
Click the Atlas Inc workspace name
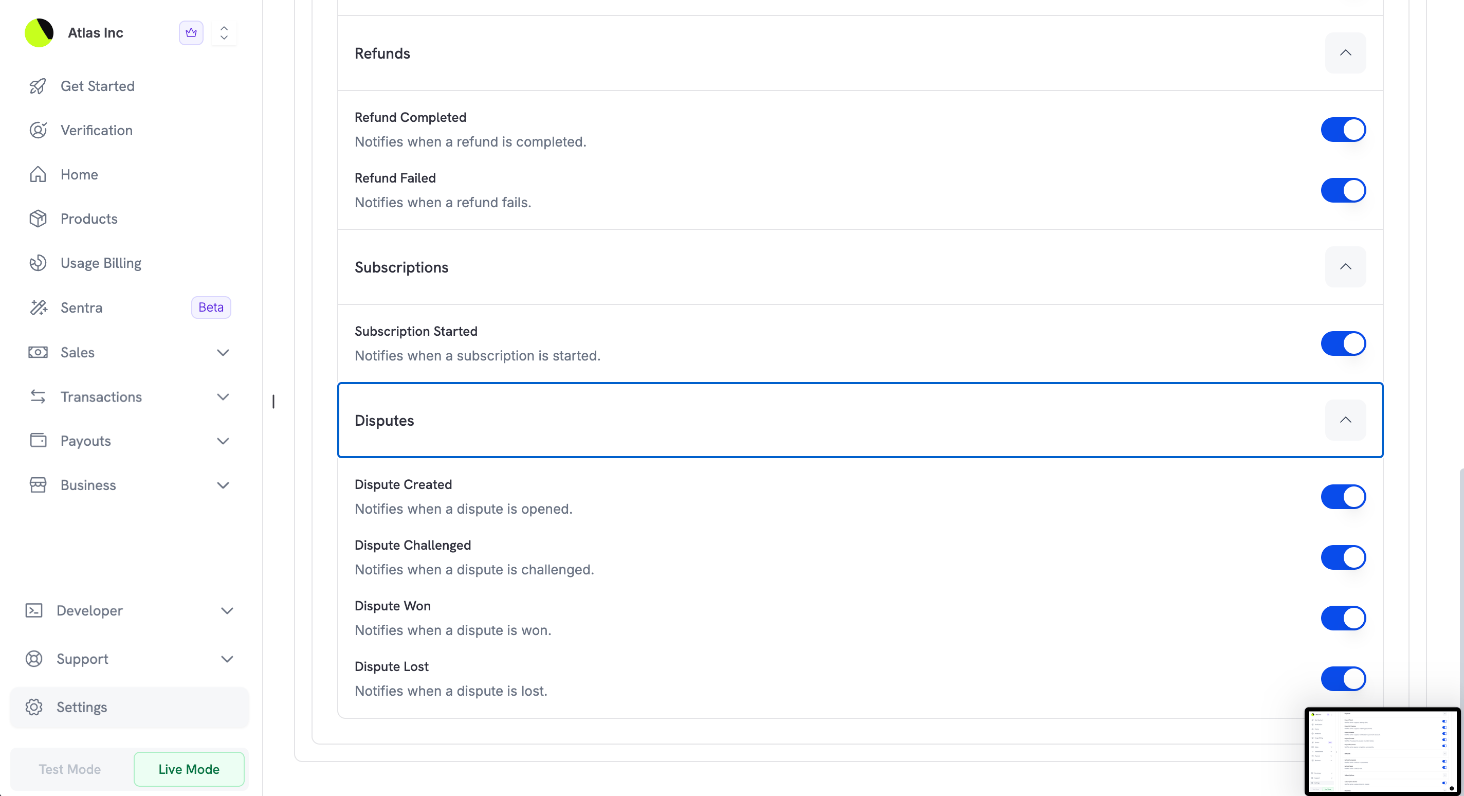[x=96, y=33]
